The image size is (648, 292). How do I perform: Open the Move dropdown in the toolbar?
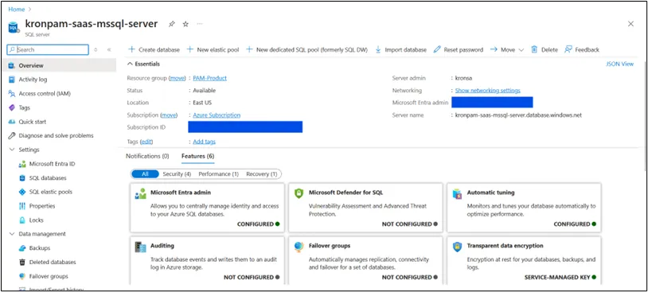point(507,49)
